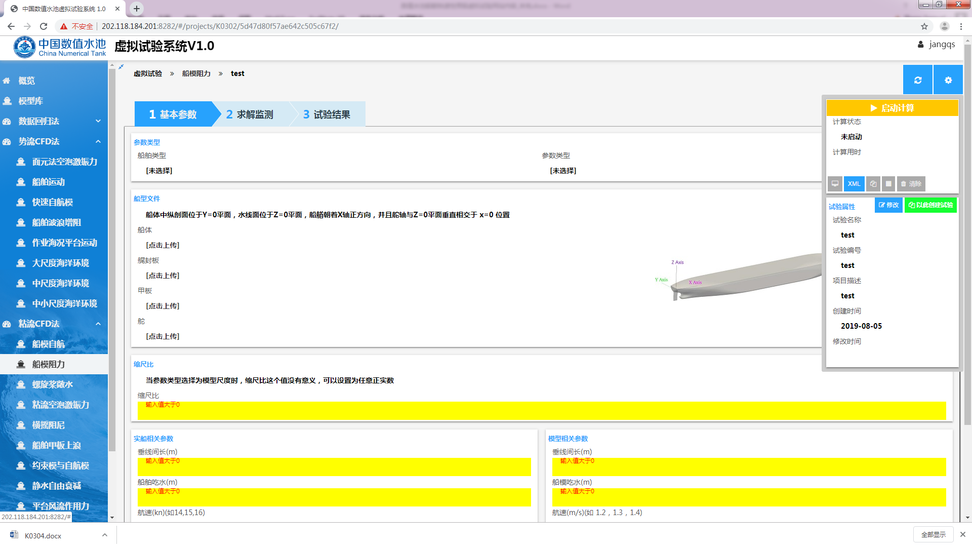Image resolution: width=972 pixels, height=547 pixels.
Task: Bookmark this page with star icon
Action: pos(924,26)
